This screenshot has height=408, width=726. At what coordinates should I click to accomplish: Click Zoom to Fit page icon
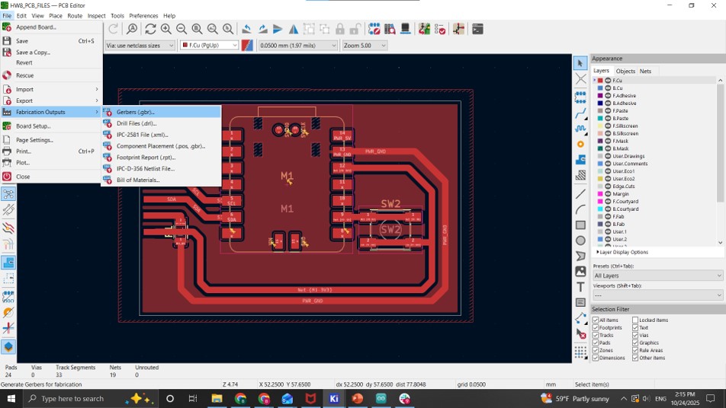(x=197, y=29)
